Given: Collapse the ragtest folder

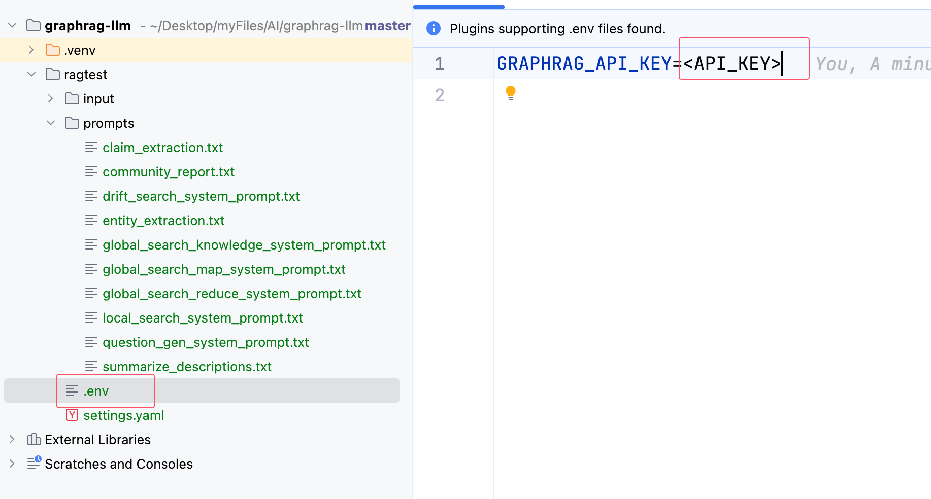Looking at the screenshot, I should click(x=31, y=74).
